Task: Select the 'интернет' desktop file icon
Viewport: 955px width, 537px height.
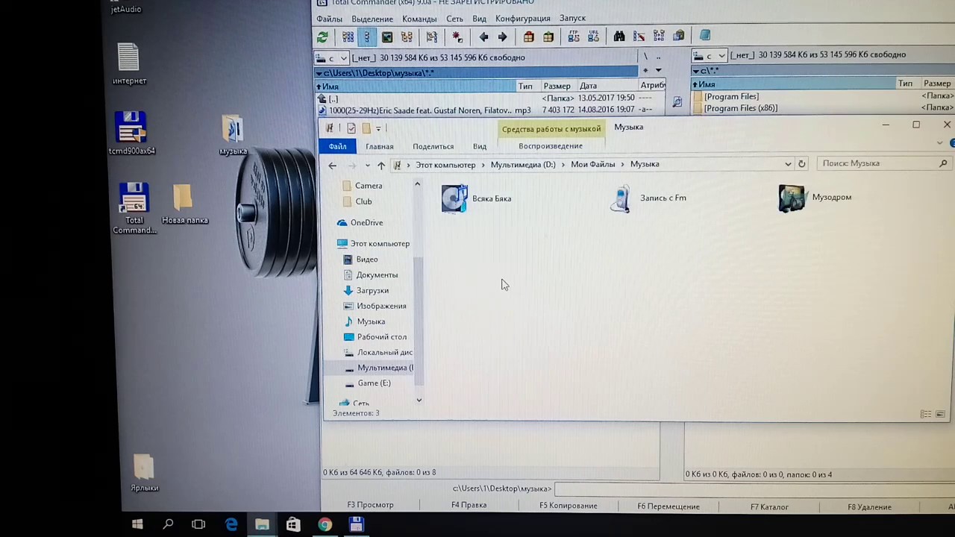Action: click(x=129, y=64)
